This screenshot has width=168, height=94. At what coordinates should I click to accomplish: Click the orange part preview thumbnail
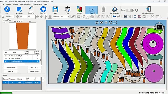[23, 36]
